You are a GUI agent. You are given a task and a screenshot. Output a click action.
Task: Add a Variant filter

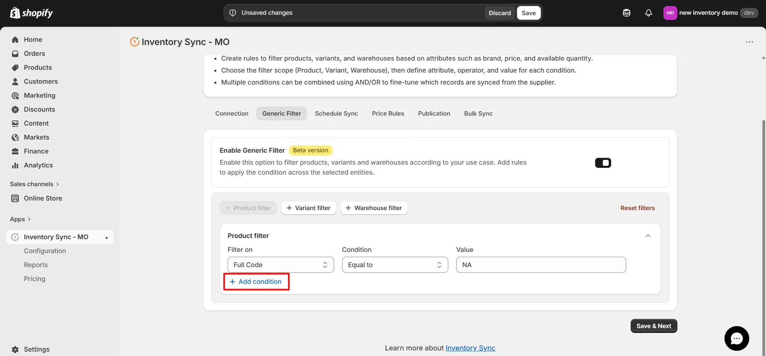pyautogui.click(x=309, y=208)
